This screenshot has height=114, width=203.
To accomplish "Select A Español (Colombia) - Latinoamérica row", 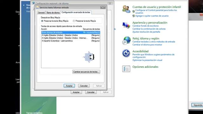I will point(70,41).
